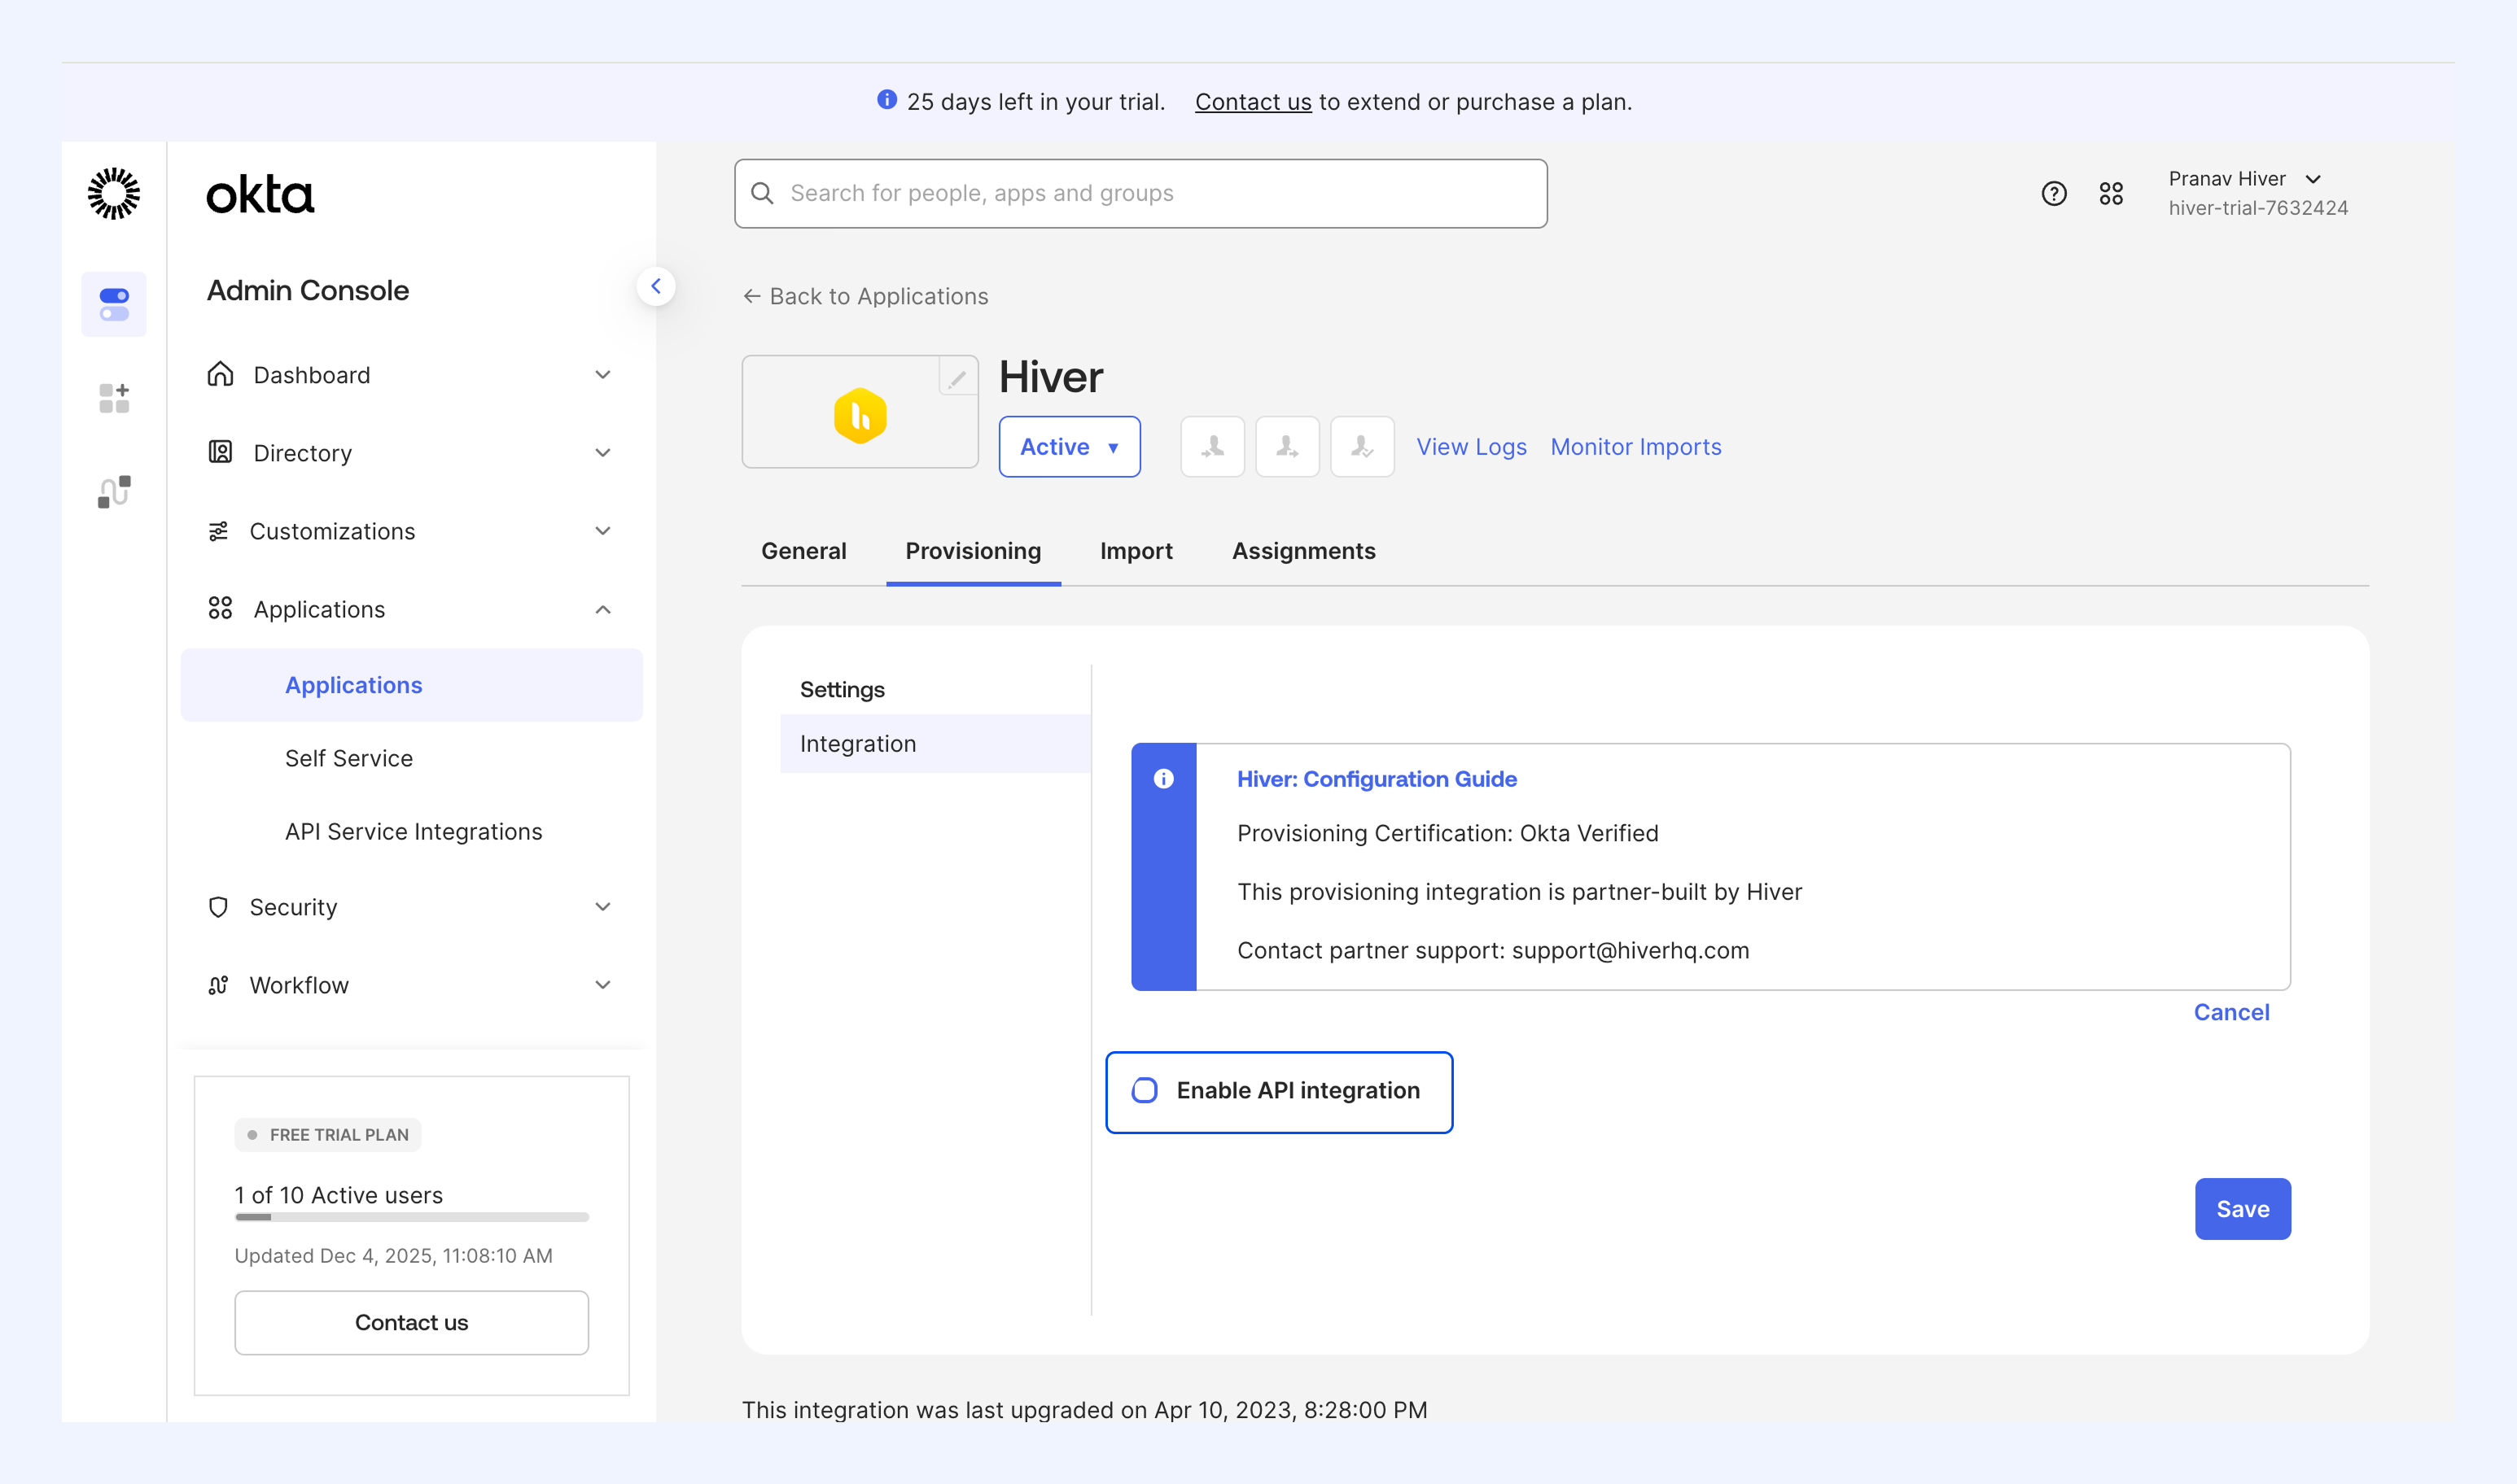
Task: Click the magnifier icon in the search bar
Action: pos(762,193)
